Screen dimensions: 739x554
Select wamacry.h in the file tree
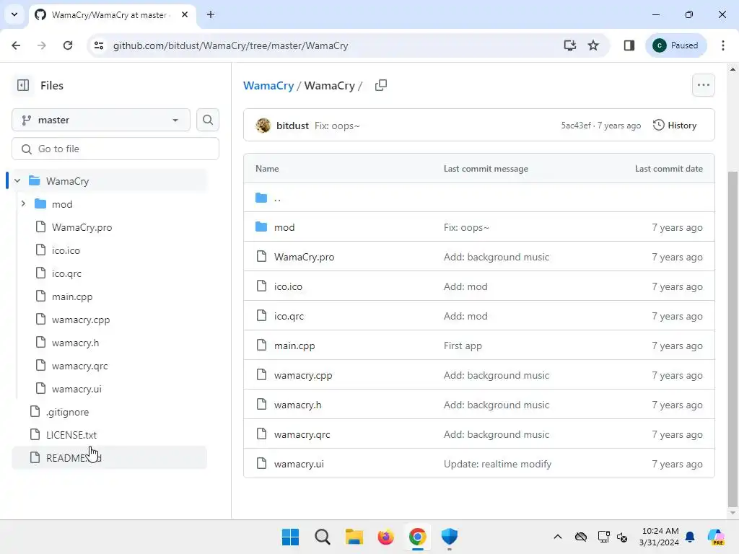coord(75,343)
